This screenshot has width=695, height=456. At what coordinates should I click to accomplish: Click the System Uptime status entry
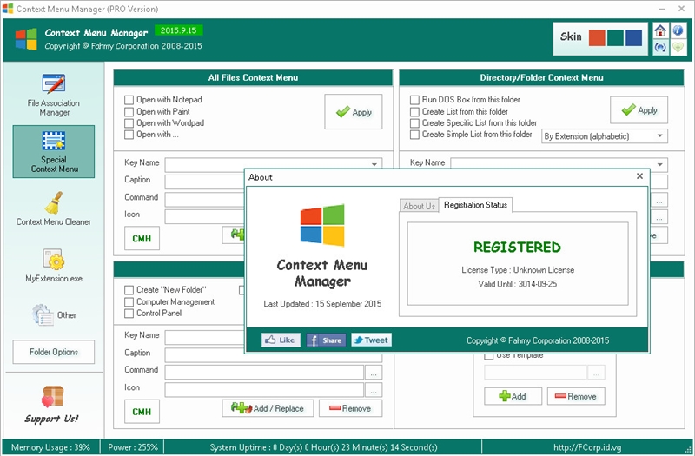point(323,447)
